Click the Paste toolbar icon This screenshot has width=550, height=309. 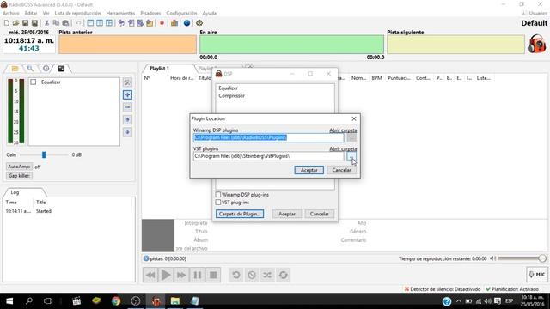65,23
